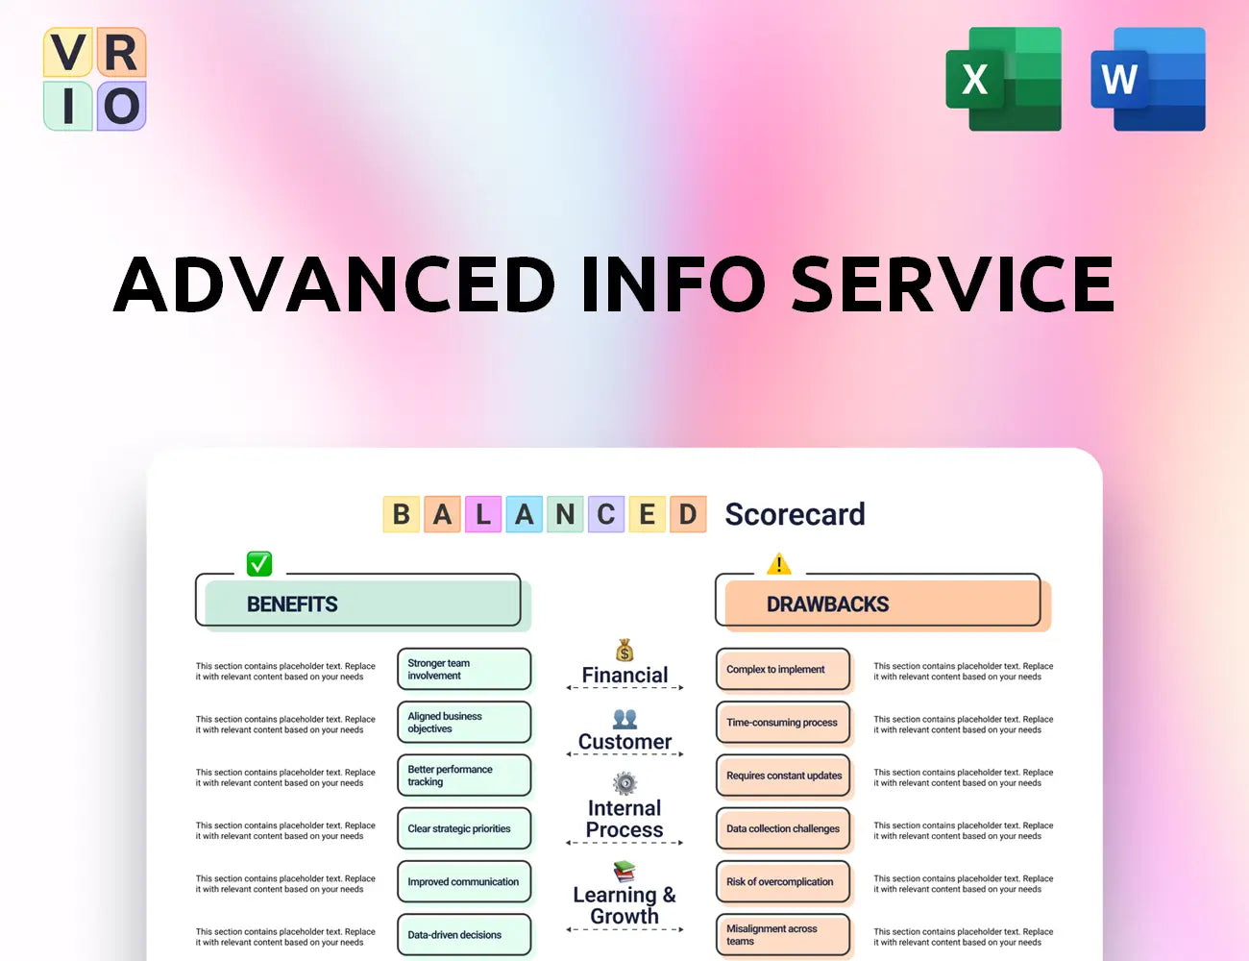The width and height of the screenshot is (1249, 961).
Task: Select the Risk of overcomplication box
Action: tap(784, 881)
